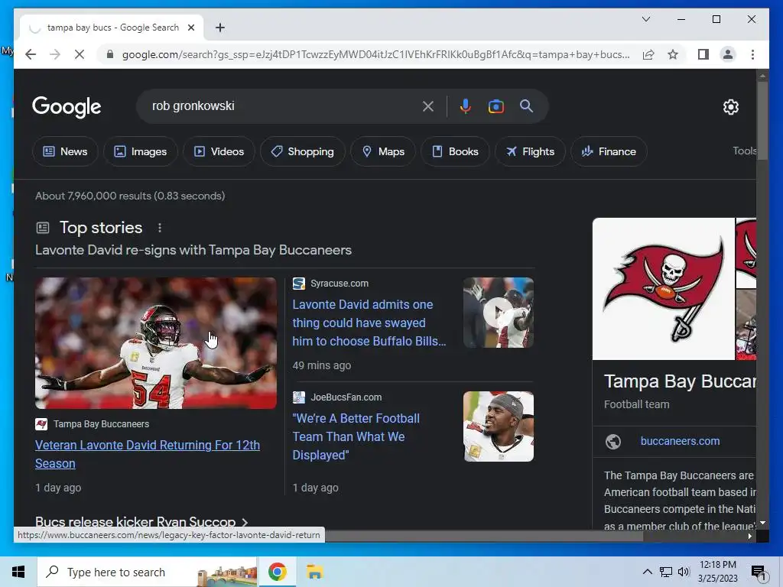Open the notification center
The width and height of the screenshot is (783, 587).
(759, 572)
